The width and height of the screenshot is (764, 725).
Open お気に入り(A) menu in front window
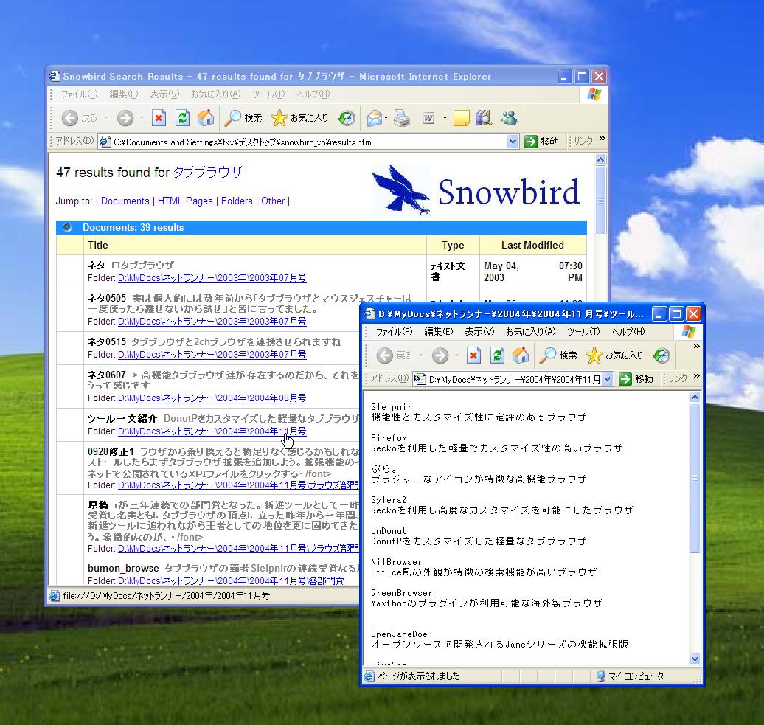[x=531, y=332]
